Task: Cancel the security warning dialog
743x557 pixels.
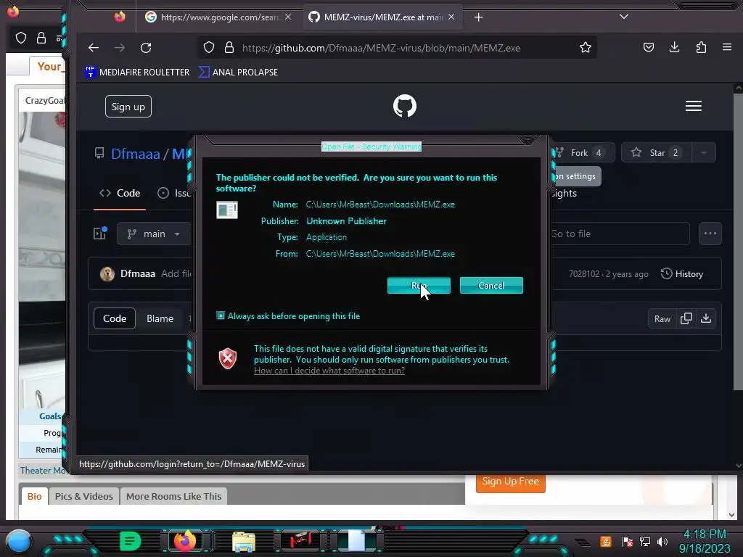Action: tap(491, 286)
